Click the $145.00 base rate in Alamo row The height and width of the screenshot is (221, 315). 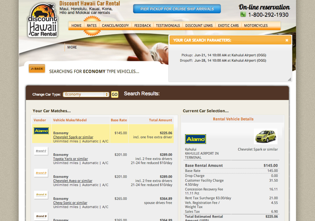coord(121,133)
